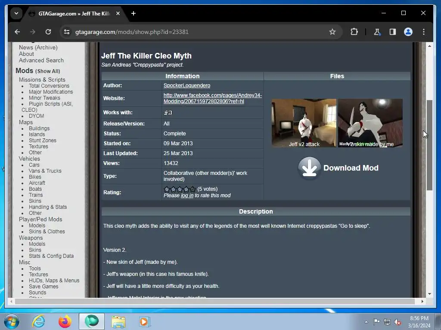Open Weapons category heading
The image size is (441, 330).
[31, 238]
